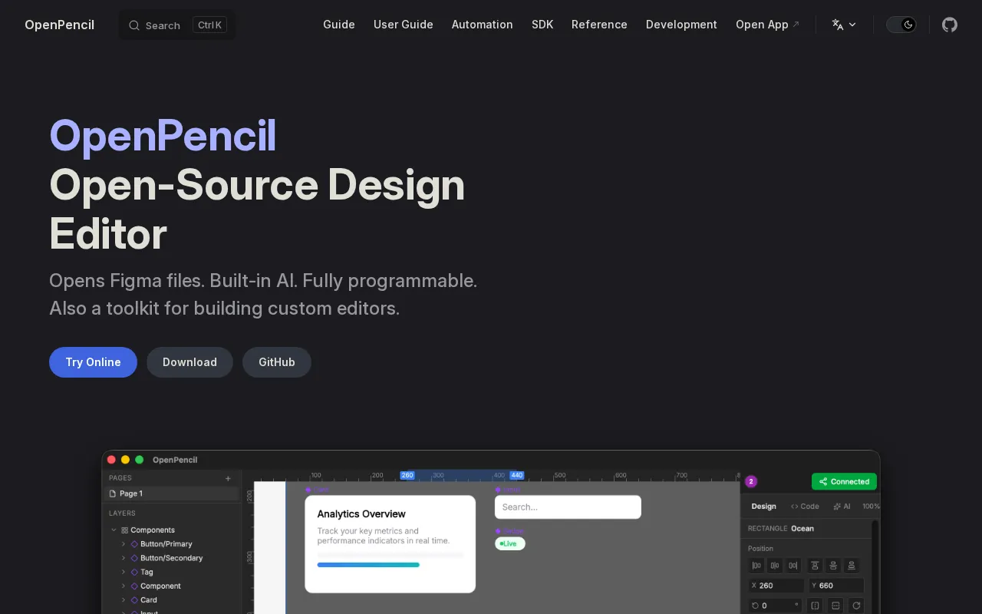Screen dimensions: 982x614
Task: Add a new page with plus icon
Action: (x=228, y=478)
